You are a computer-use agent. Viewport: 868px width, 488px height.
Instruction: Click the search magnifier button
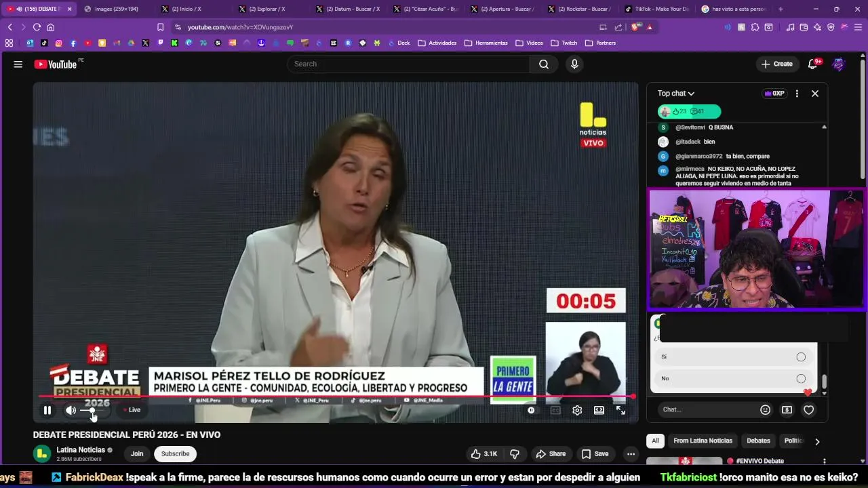[544, 64]
